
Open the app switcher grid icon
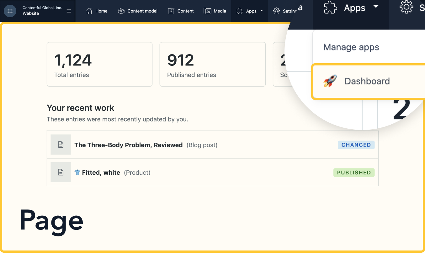coord(10,11)
